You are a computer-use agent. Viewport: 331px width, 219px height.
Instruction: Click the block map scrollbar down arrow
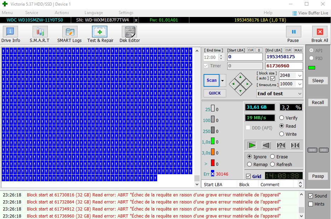(197, 184)
